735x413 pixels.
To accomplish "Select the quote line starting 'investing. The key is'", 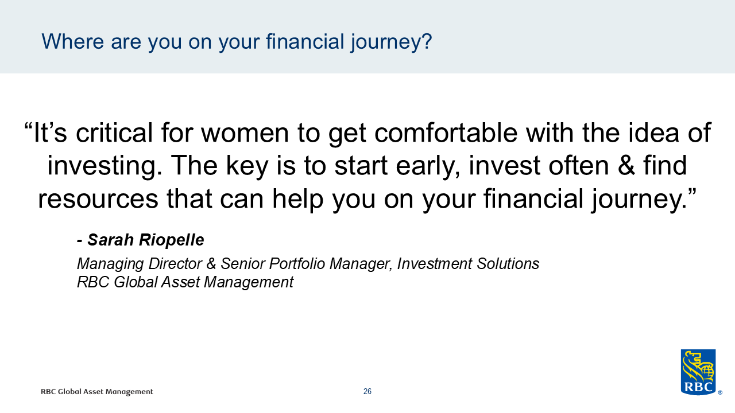I will click(x=367, y=166).
